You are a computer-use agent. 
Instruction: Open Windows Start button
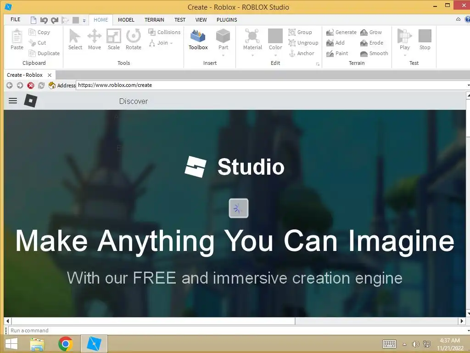point(11,344)
